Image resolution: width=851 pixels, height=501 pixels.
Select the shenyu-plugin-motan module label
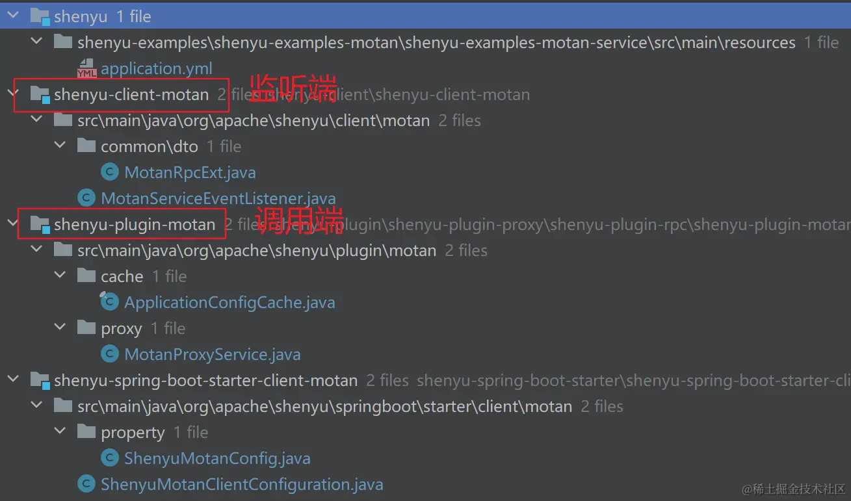[135, 225]
